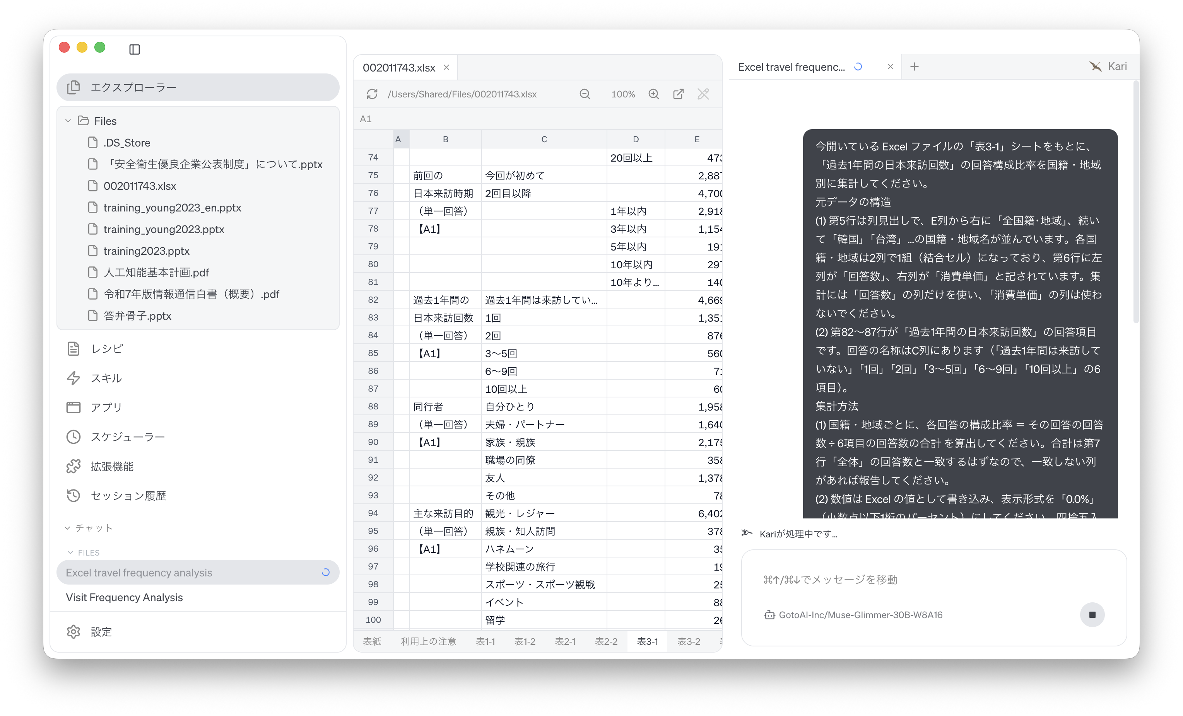The height and width of the screenshot is (716, 1183).
Task: Open training2023.pptx in file explorer
Action: [147, 251]
